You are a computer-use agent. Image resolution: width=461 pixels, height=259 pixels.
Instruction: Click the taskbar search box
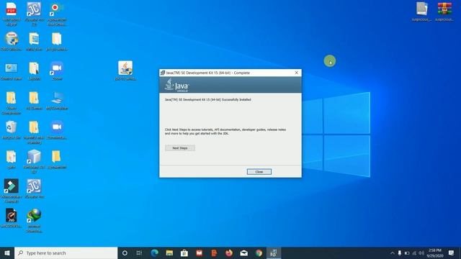click(66, 253)
